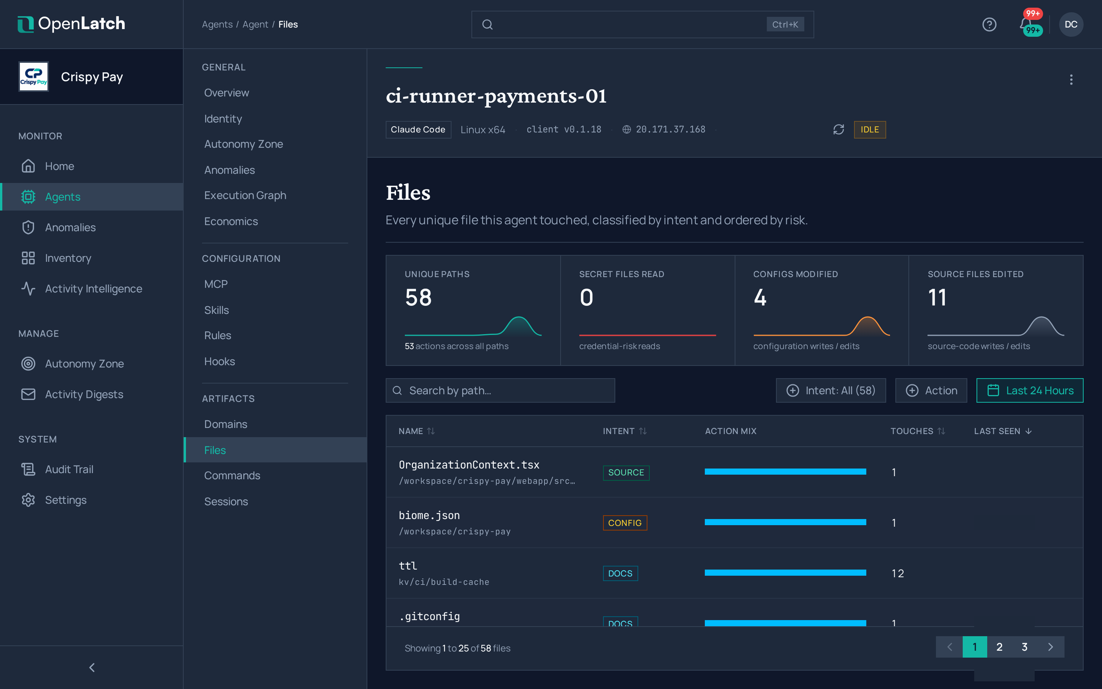Sort the table by Intent column

pyautogui.click(x=624, y=431)
